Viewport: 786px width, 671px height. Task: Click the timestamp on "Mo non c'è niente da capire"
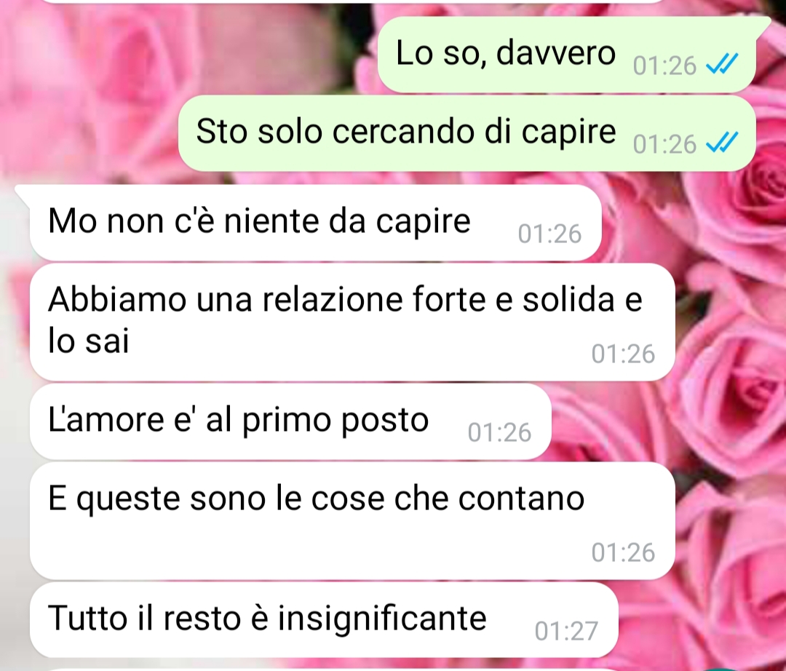pyautogui.click(x=550, y=234)
